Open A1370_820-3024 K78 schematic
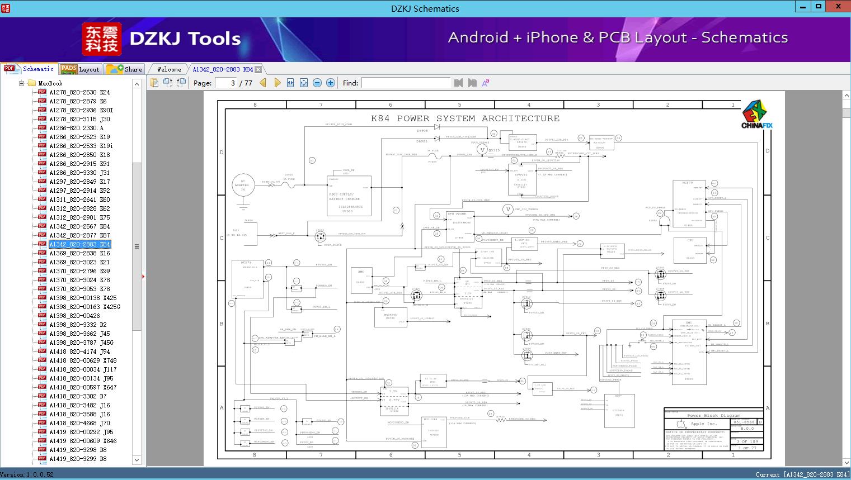The width and height of the screenshot is (851, 480). pyautogui.click(x=79, y=280)
